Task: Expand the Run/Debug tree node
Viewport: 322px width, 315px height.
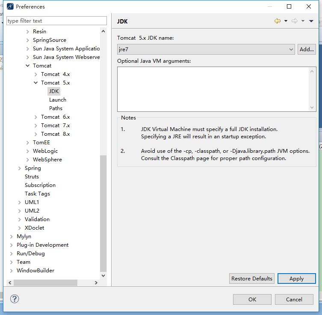Action: pyautogui.click(x=12, y=254)
